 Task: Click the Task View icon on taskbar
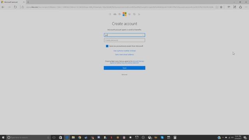[54, 137]
